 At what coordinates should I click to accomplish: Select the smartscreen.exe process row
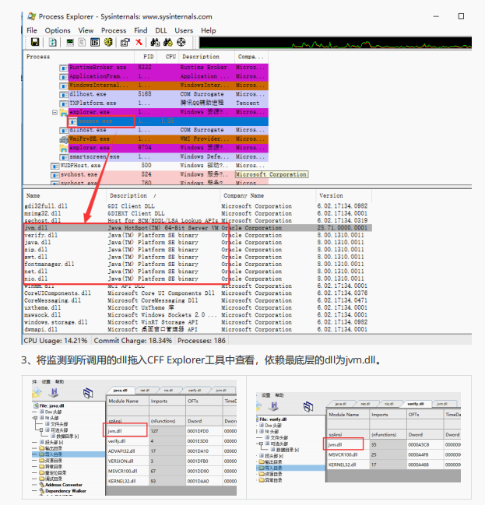[163, 156]
